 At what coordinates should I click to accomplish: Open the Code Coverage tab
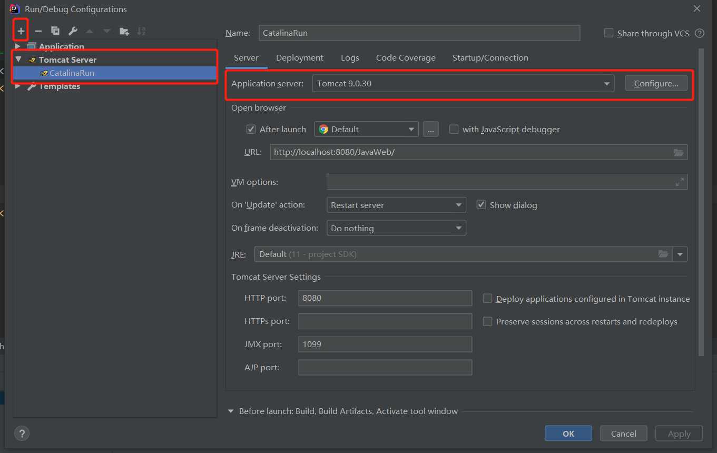[x=406, y=58]
